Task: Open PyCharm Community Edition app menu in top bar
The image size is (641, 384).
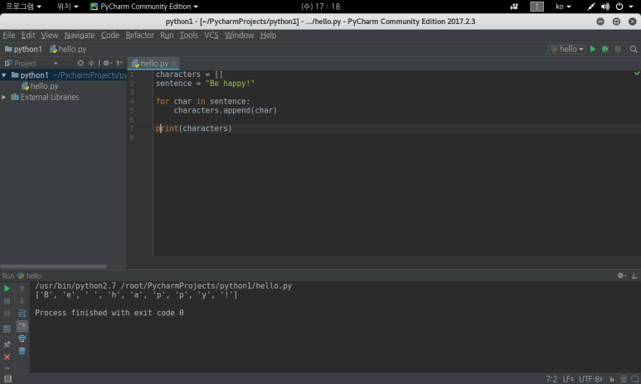Action: 144,7
